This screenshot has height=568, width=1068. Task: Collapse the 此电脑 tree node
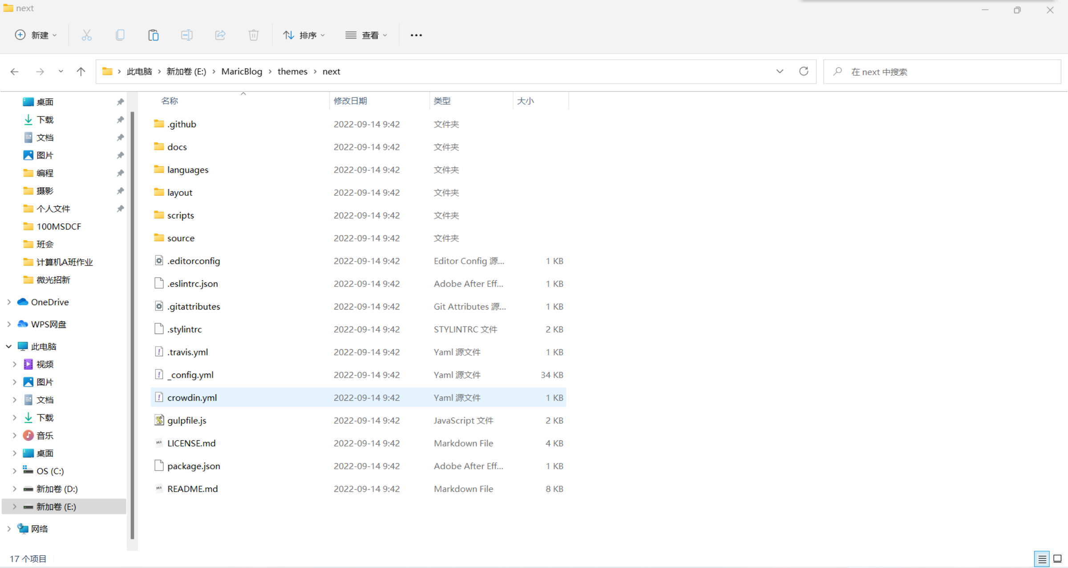pos(9,346)
